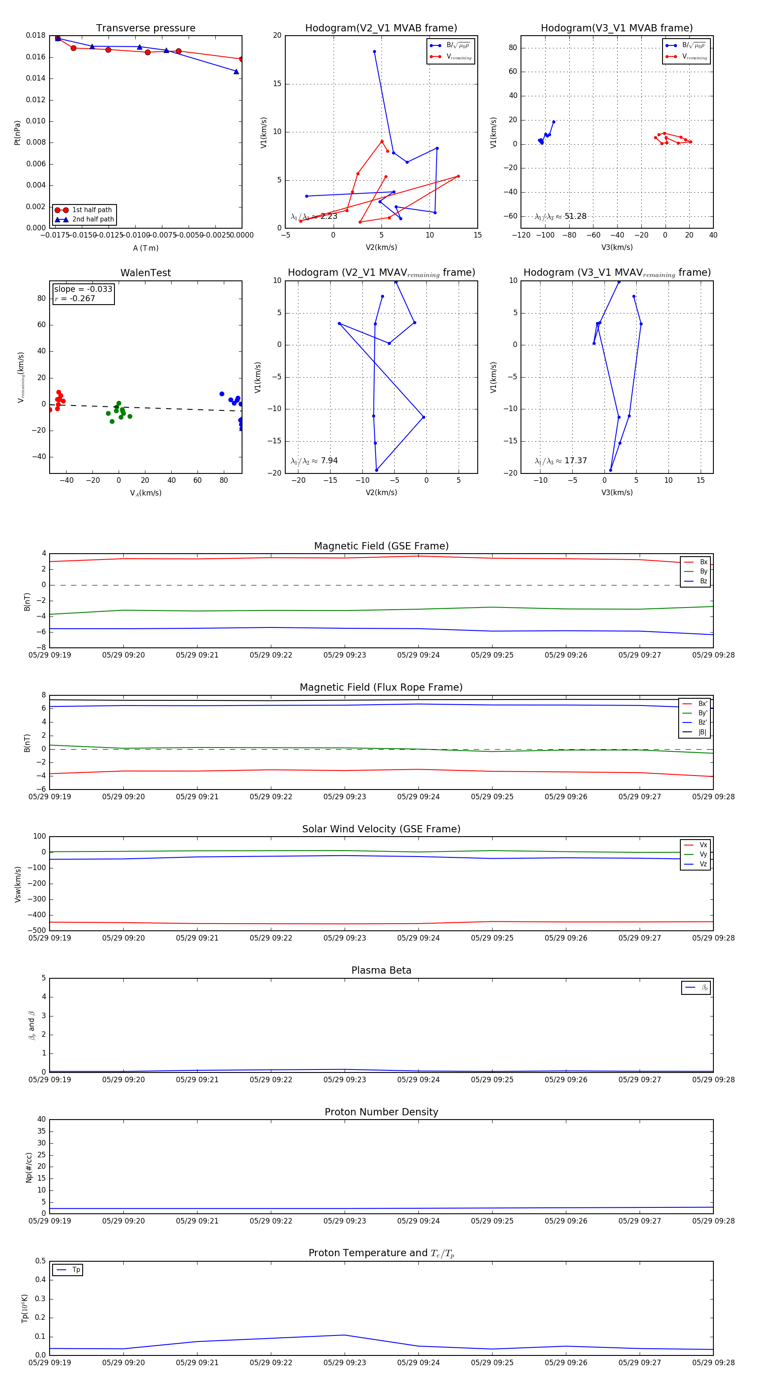Click the eigenvalue ratio value "51.28"
Image resolution: width=763 pixels, height=1400 pixels.
(575, 216)
